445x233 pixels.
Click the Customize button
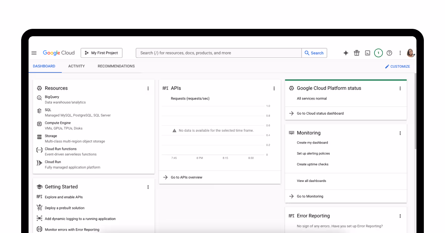coord(398,67)
